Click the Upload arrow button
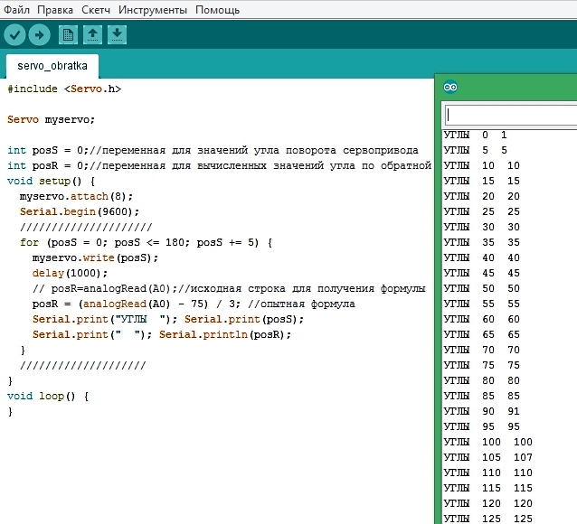The width and height of the screenshot is (577, 524). click(39, 35)
